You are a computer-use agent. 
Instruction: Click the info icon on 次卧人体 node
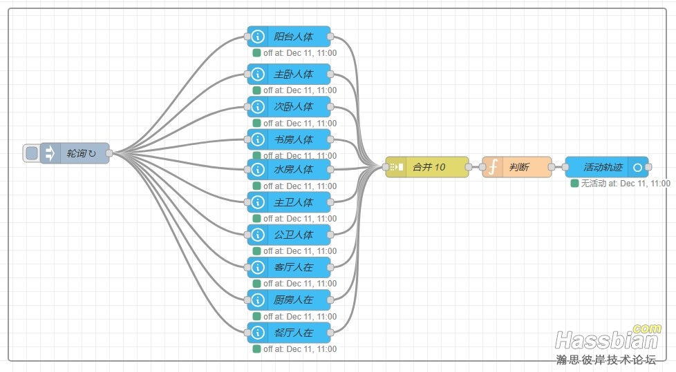click(x=258, y=107)
